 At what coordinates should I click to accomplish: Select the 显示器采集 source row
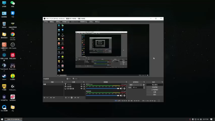pos(75,89)
